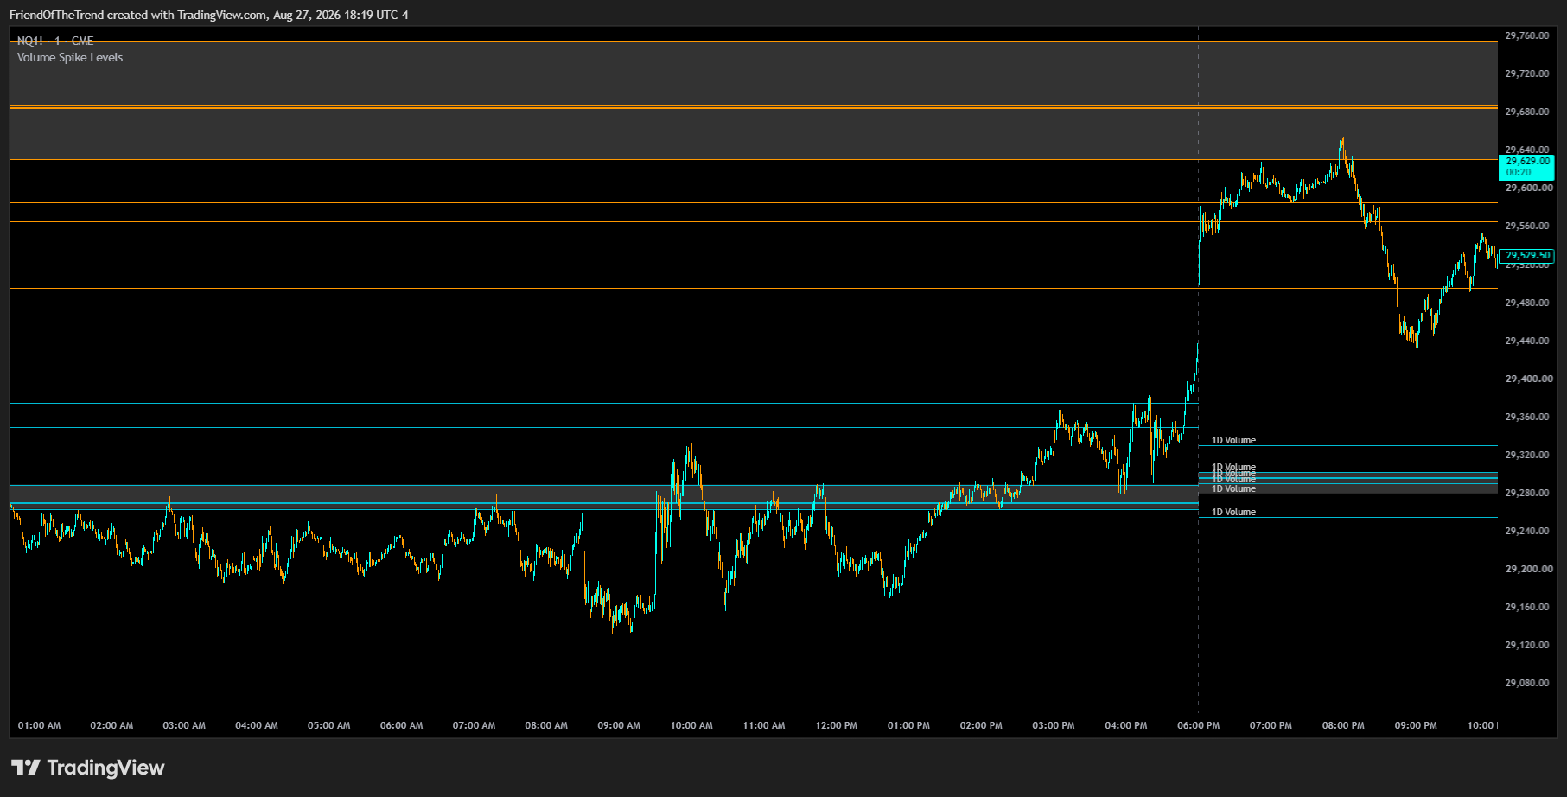Click the 03:00 AM time axis label
1567x797 pixels.
tap(184, 725)
